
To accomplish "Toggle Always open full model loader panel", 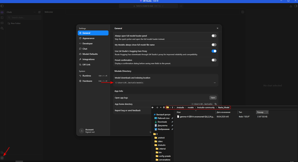I will [214, 36].
